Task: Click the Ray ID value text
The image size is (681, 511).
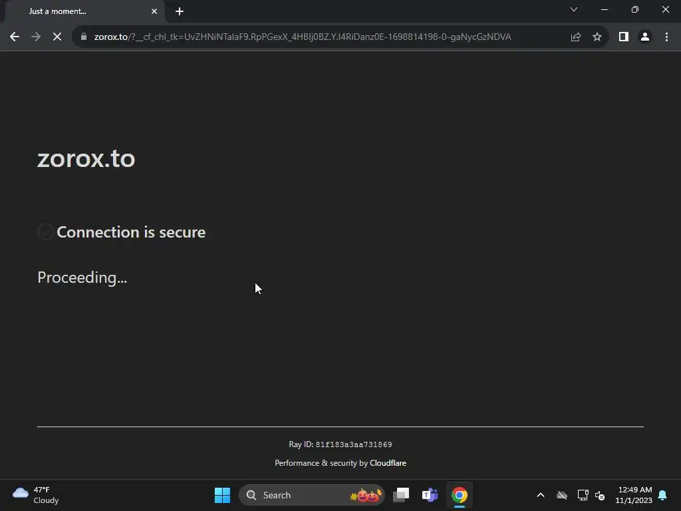Action: 354,444
